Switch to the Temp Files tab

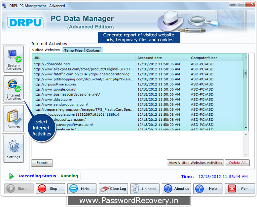pos(73,50)
